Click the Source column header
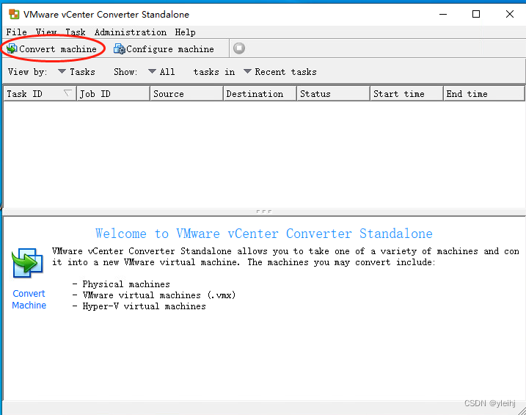This screenshot has height=415, width=526. 187,94
